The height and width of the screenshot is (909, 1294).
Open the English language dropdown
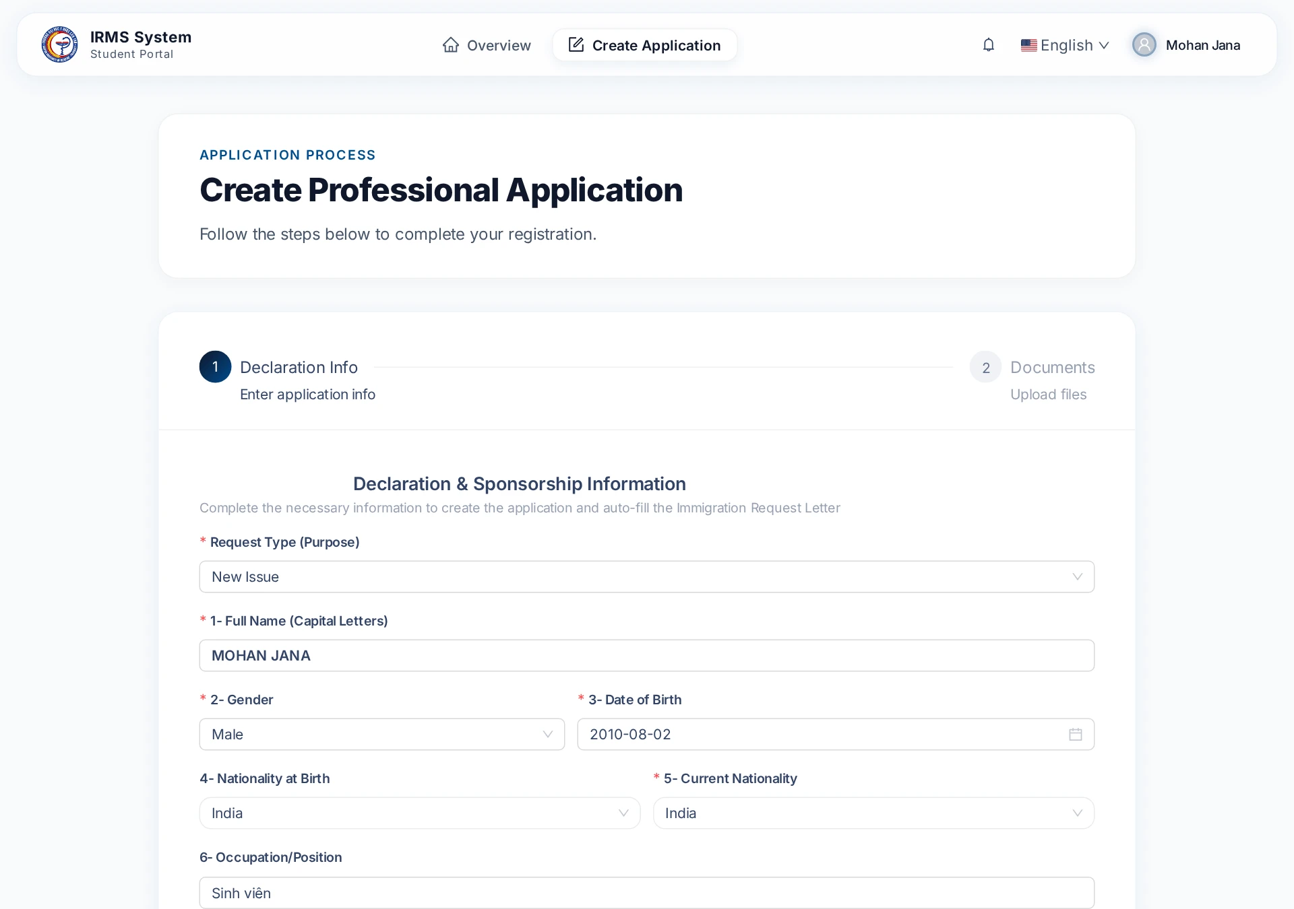click(x=1065, y=45)
